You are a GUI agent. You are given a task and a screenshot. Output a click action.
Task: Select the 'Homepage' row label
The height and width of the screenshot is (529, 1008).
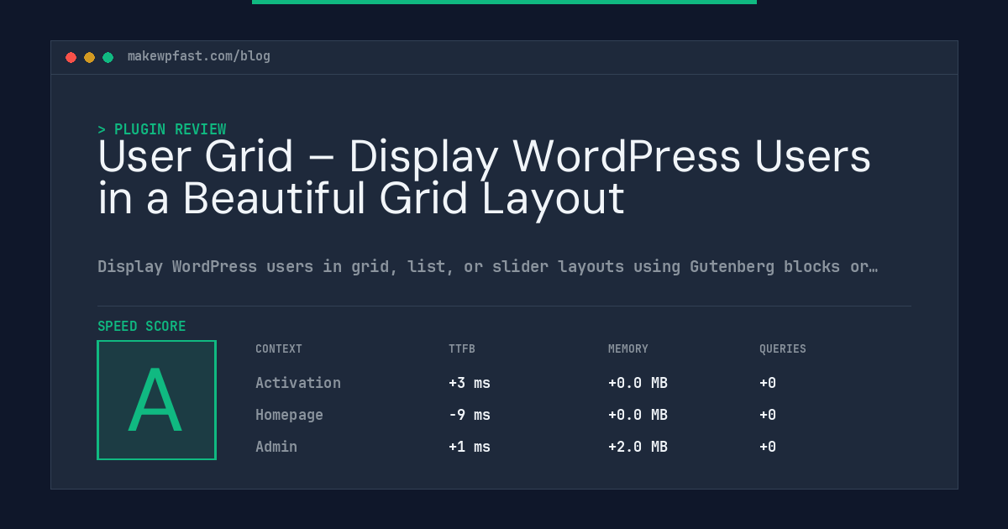click(x=289, y=415)
